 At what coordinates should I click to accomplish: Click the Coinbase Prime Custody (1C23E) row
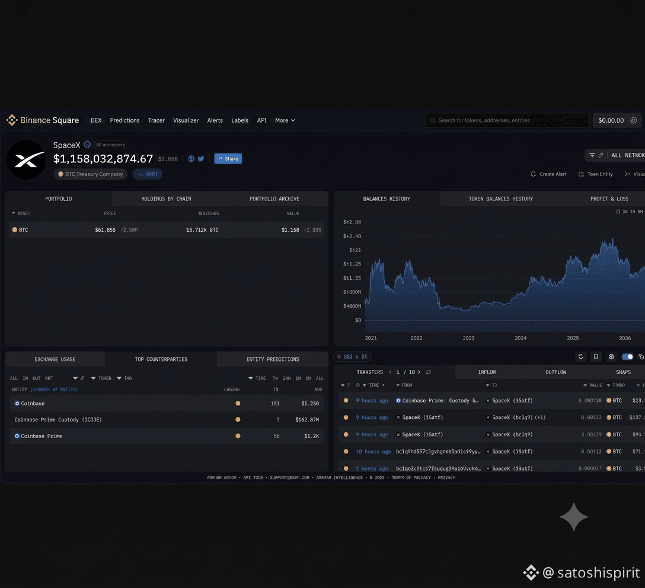[167, 420]
